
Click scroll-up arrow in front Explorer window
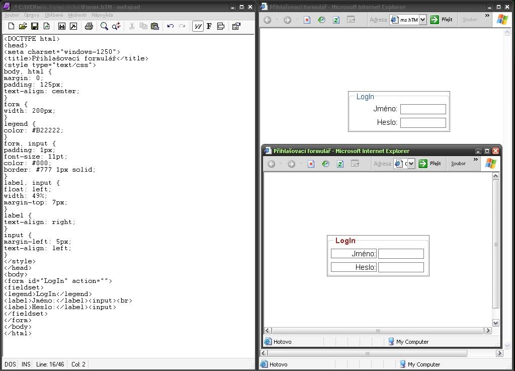coord(495,176)
